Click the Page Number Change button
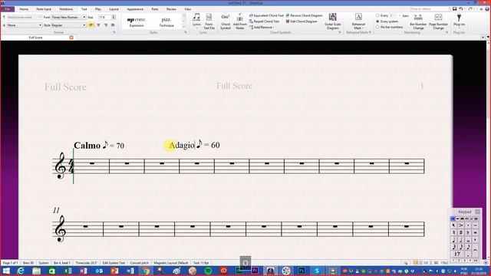This screenshot has width=491, height=276. (x=438, y=21)
